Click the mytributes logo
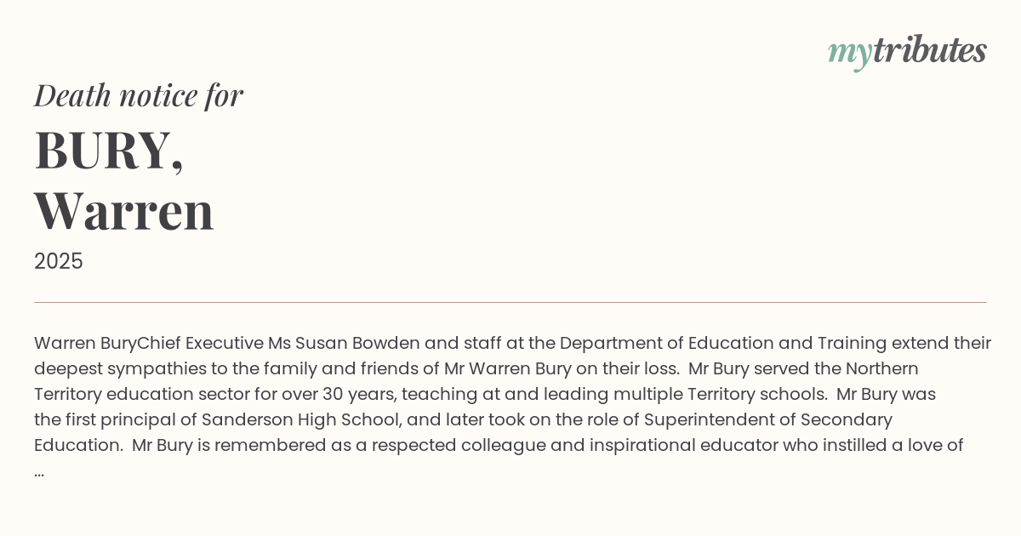This screenshot has width=1021, height=536. [x=907, y=51]
